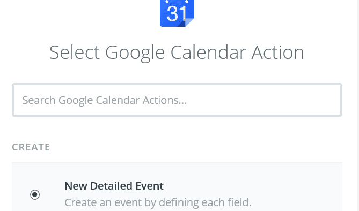Click the right-side vertical scrollbar
This screenshot has height=211, width=359.
click(357, 105)
